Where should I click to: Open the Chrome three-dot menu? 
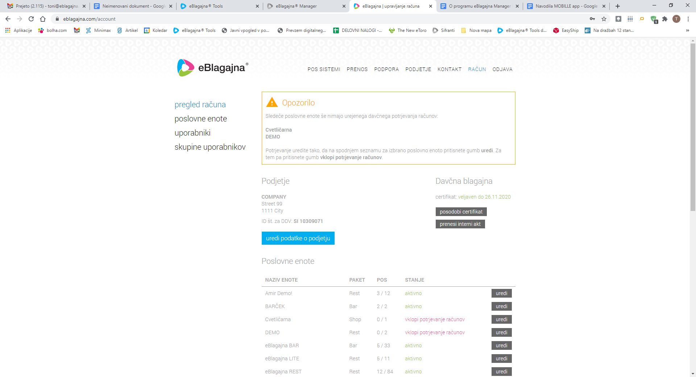click(688, 19)
